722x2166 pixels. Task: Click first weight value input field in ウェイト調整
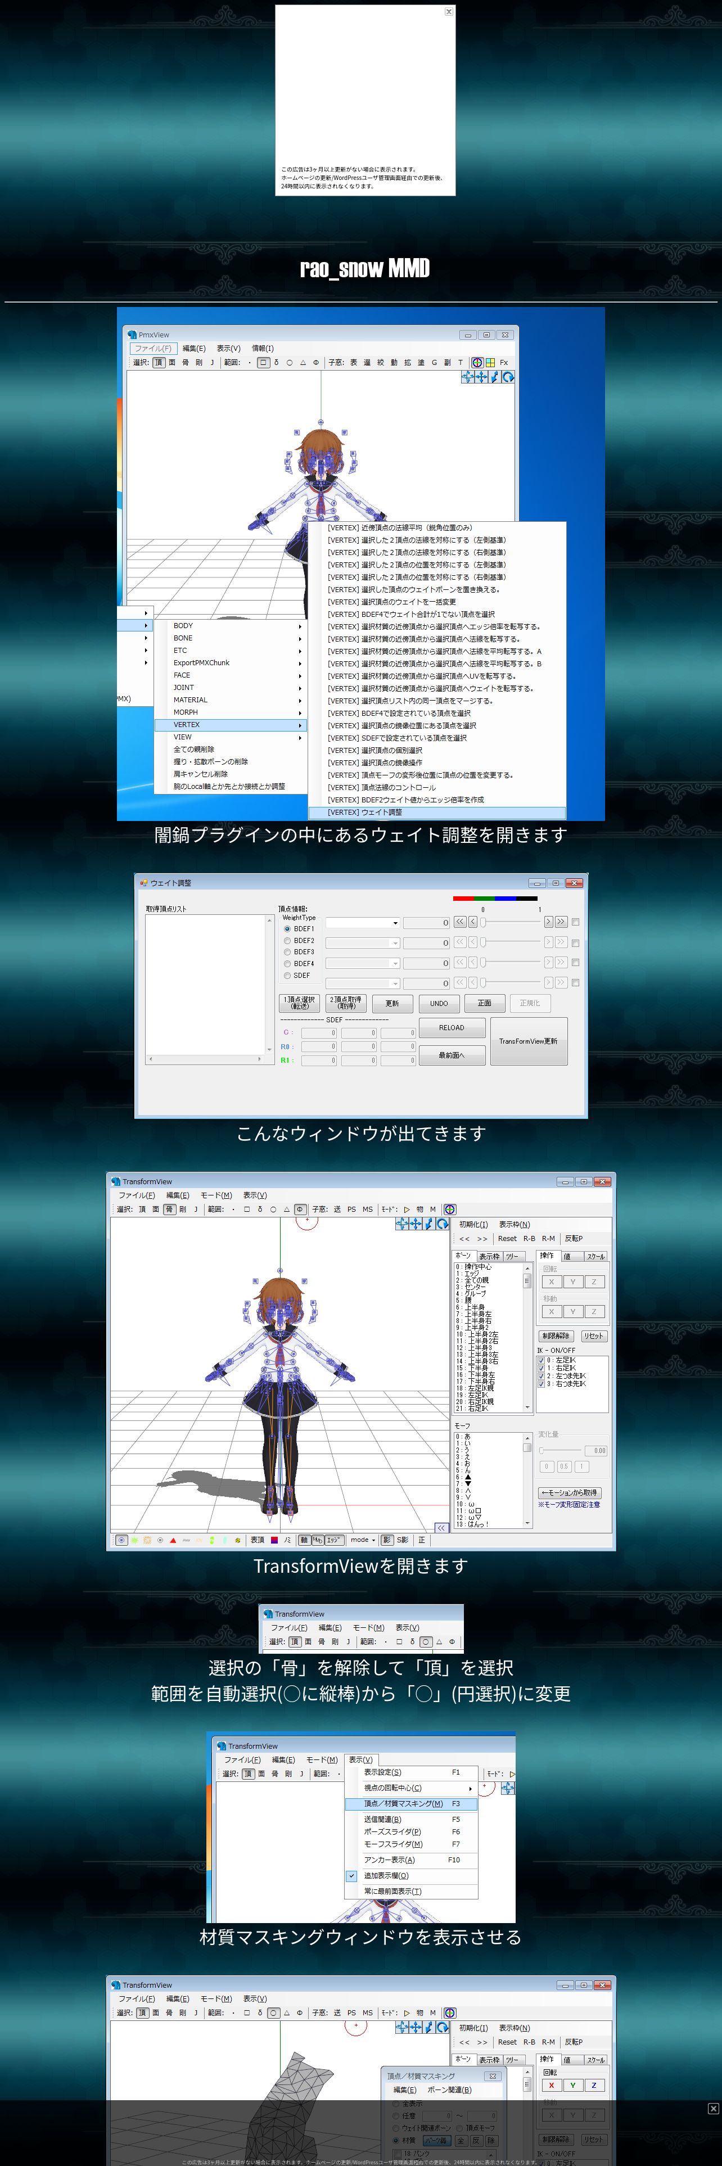[427, 922]
